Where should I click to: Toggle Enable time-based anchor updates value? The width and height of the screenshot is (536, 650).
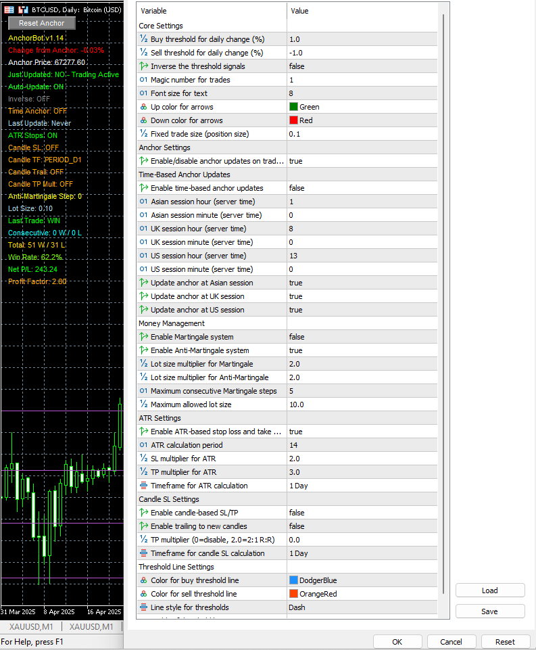(x=362, y=188)
